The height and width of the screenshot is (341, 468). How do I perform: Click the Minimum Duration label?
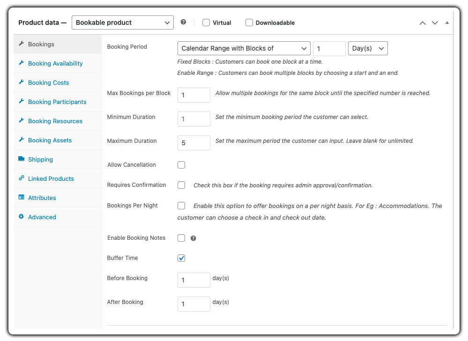[131, 117]
